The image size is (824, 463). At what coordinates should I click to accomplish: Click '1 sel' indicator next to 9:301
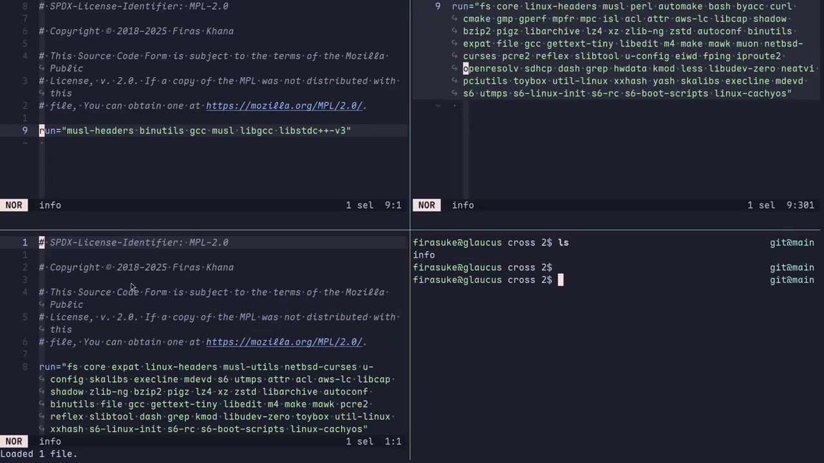pyautogui.click(x=762, y=205)
